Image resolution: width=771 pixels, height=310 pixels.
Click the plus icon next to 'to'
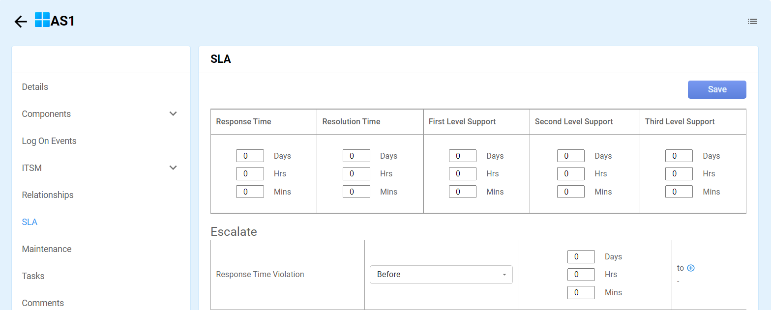point(691,268)
